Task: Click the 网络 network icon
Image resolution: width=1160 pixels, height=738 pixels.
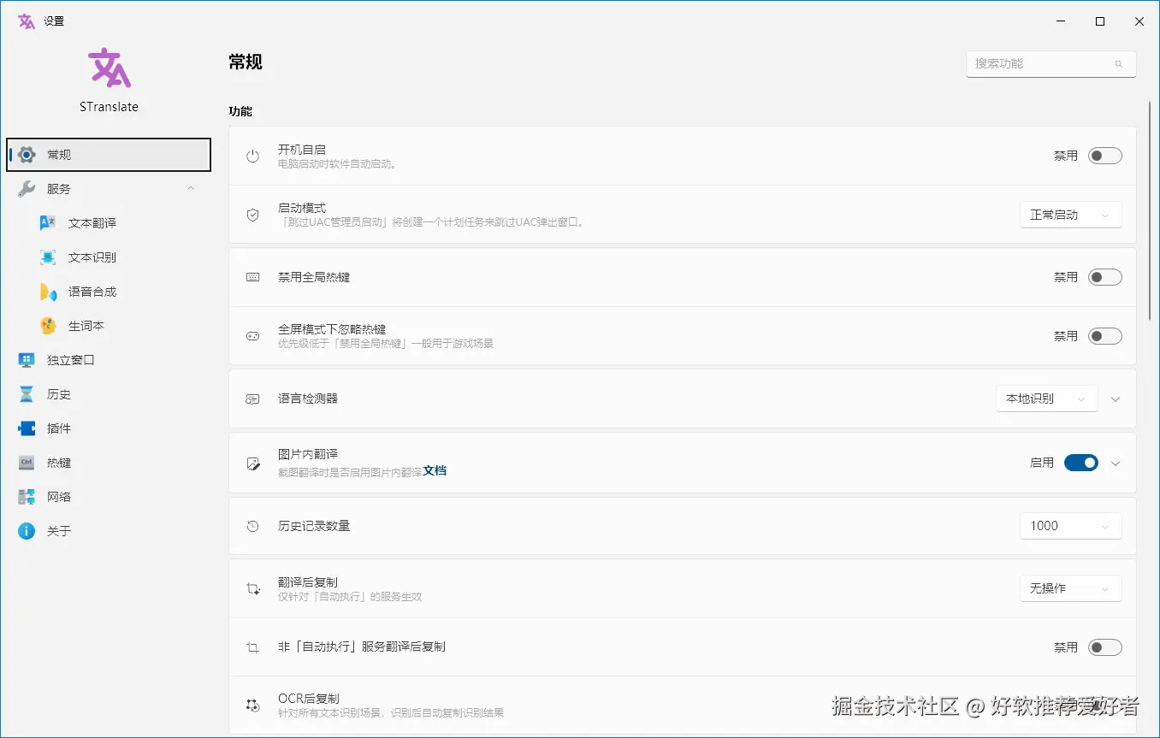Action: (27, 497)
